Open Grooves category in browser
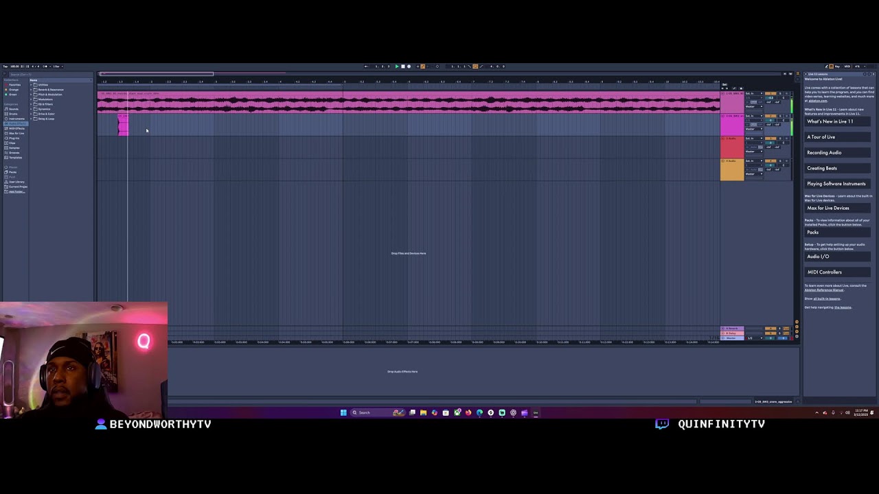This screenshot has width=879, height=494. 14,152
